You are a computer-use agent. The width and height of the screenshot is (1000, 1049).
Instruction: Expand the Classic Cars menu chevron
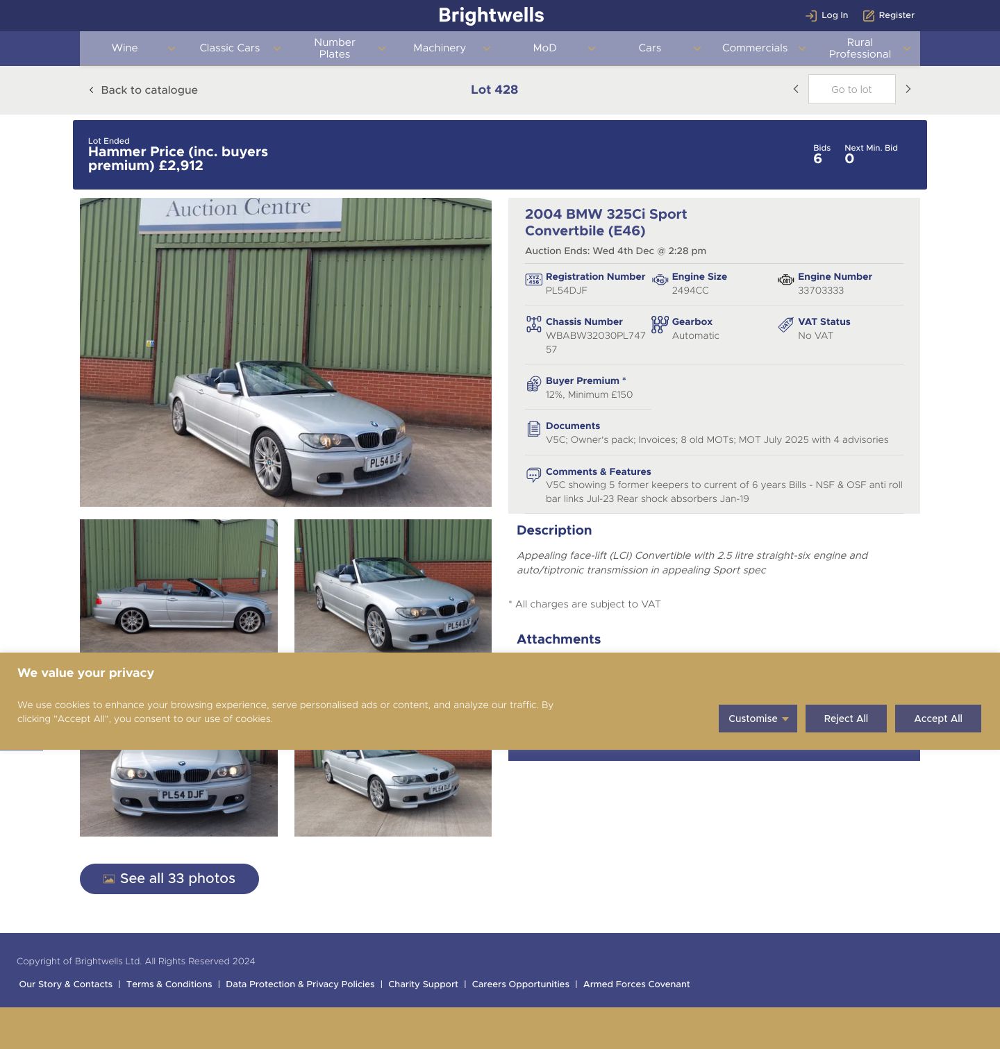point(276,49)
